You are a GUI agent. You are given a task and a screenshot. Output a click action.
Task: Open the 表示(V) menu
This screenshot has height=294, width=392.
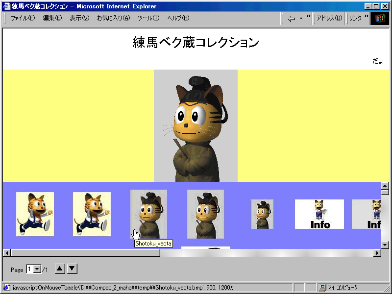click(79, 18)
